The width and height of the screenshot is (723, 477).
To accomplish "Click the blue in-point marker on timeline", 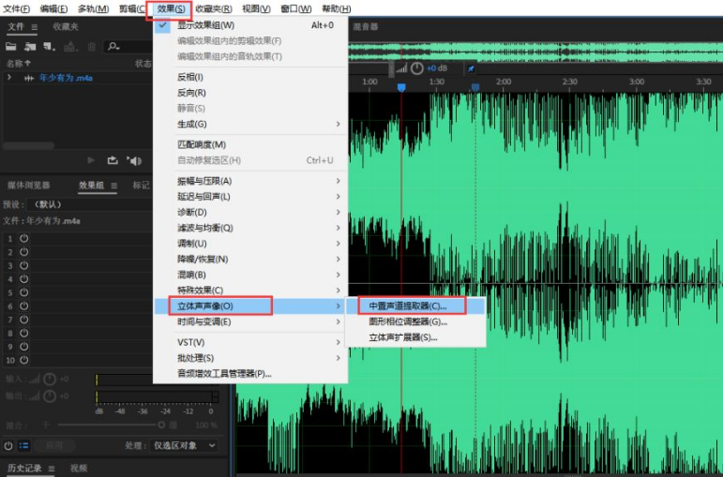I will pos(401,87).
